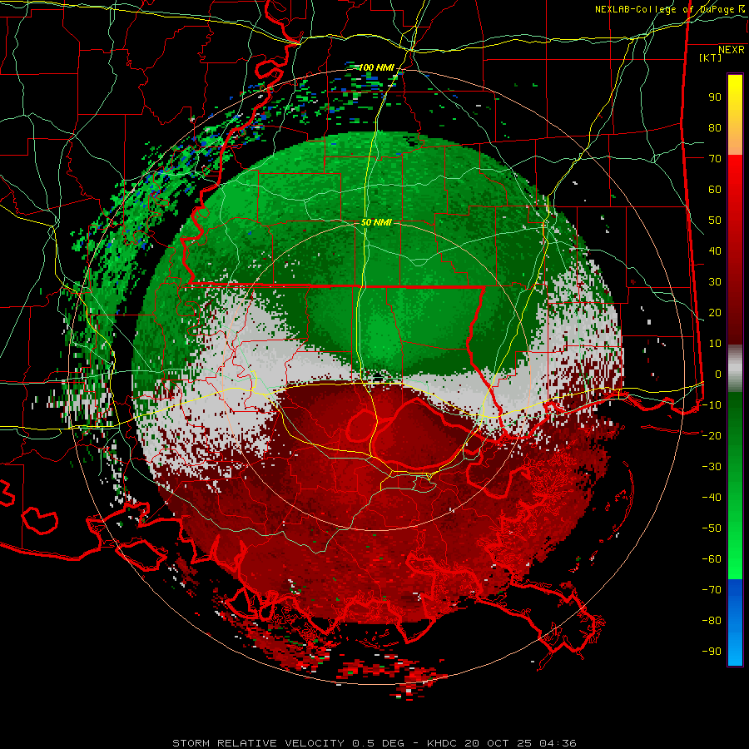Click the -70 value on velocity scale
Viewport: 749px width, 749px height.
[x=712, y=590]
